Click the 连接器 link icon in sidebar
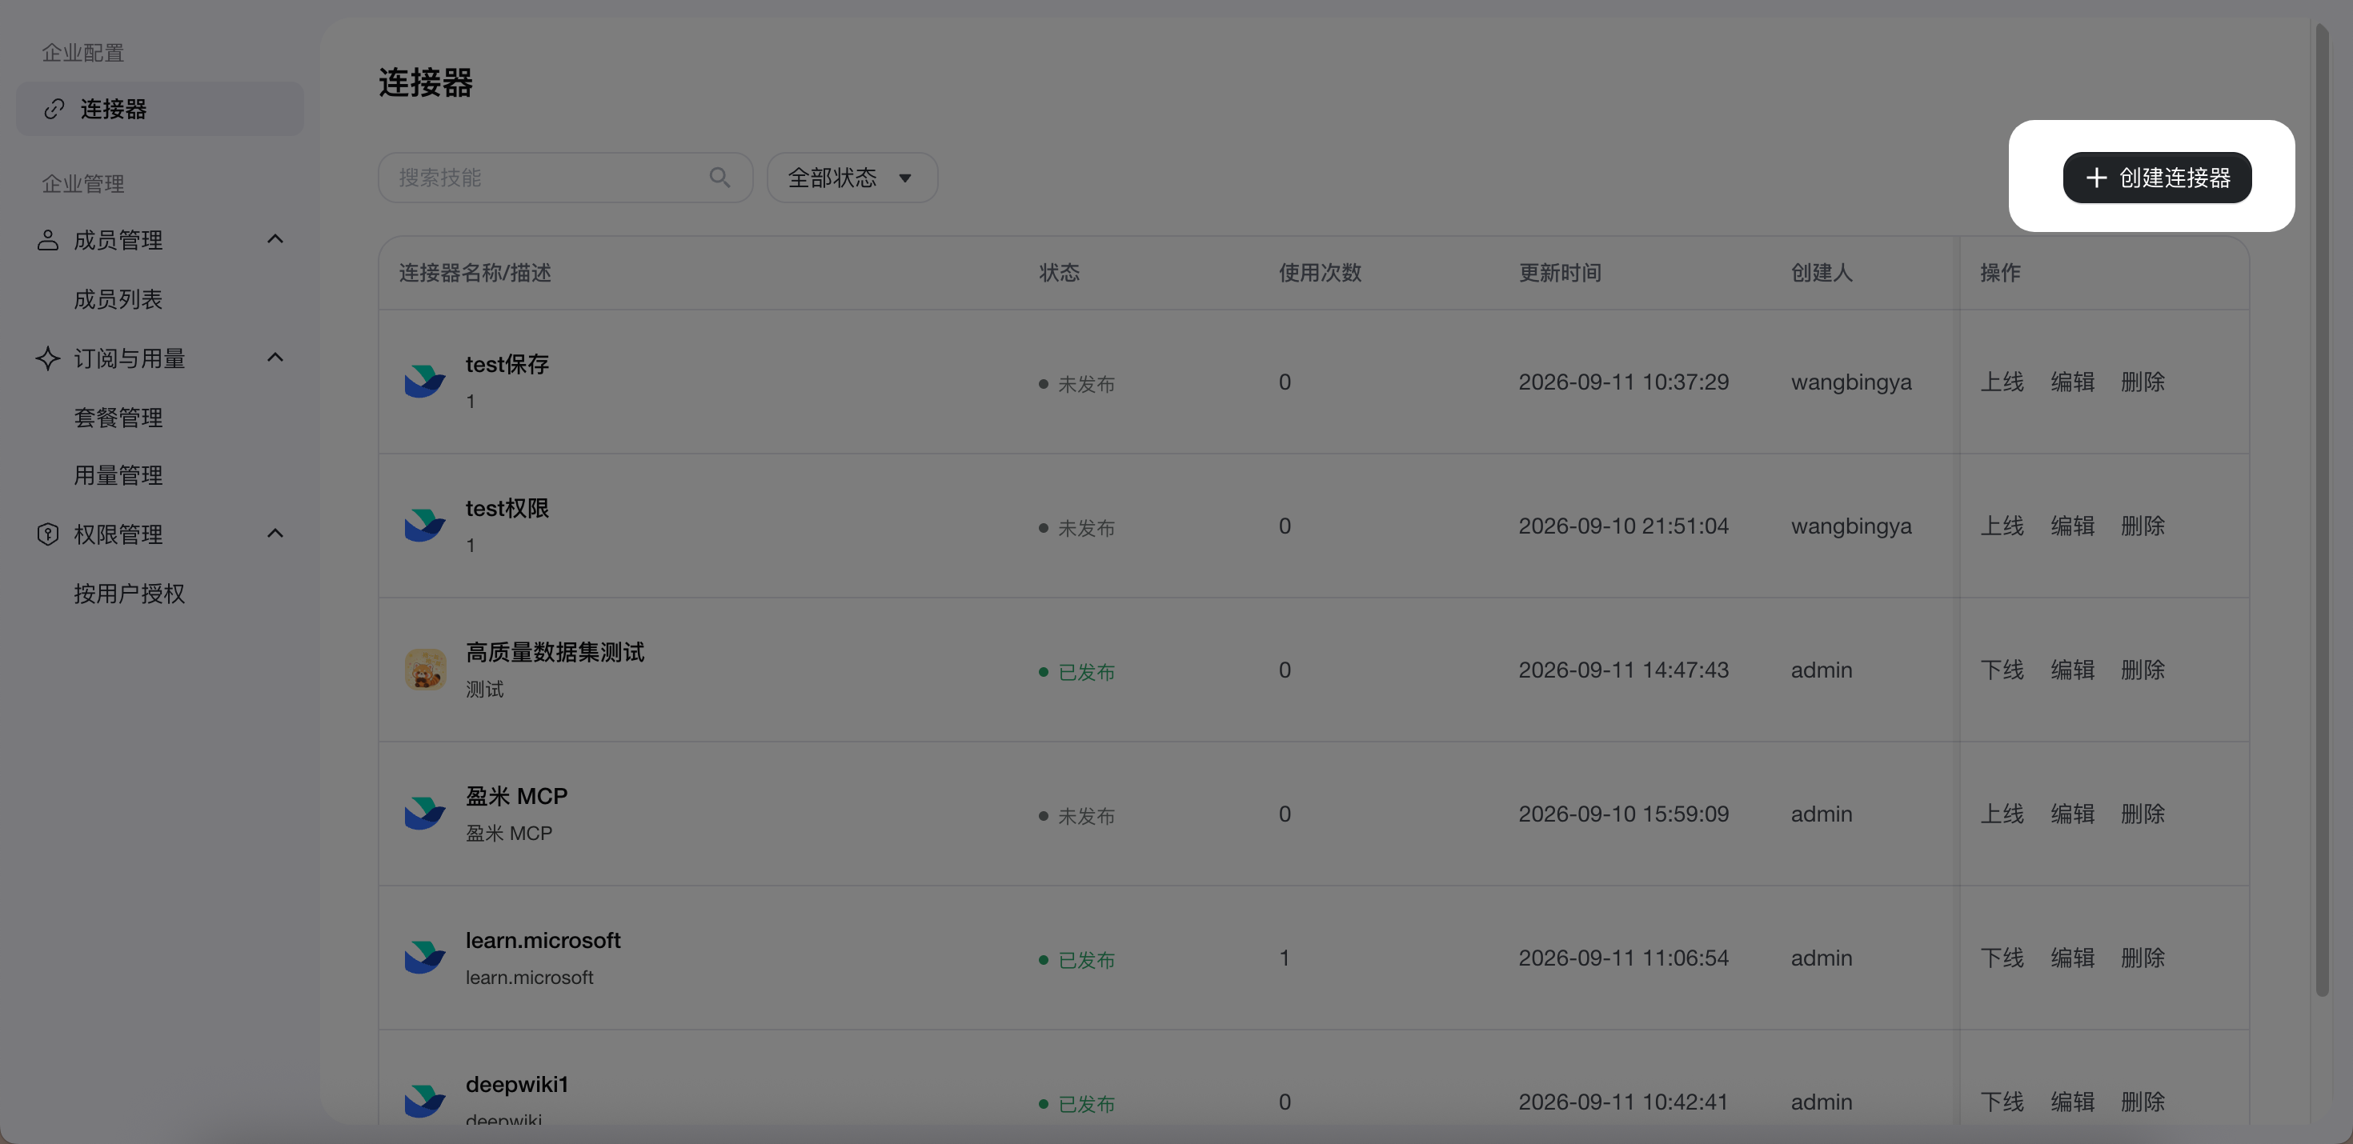Screen dimensions: 2353x1144 coord(54,109)
